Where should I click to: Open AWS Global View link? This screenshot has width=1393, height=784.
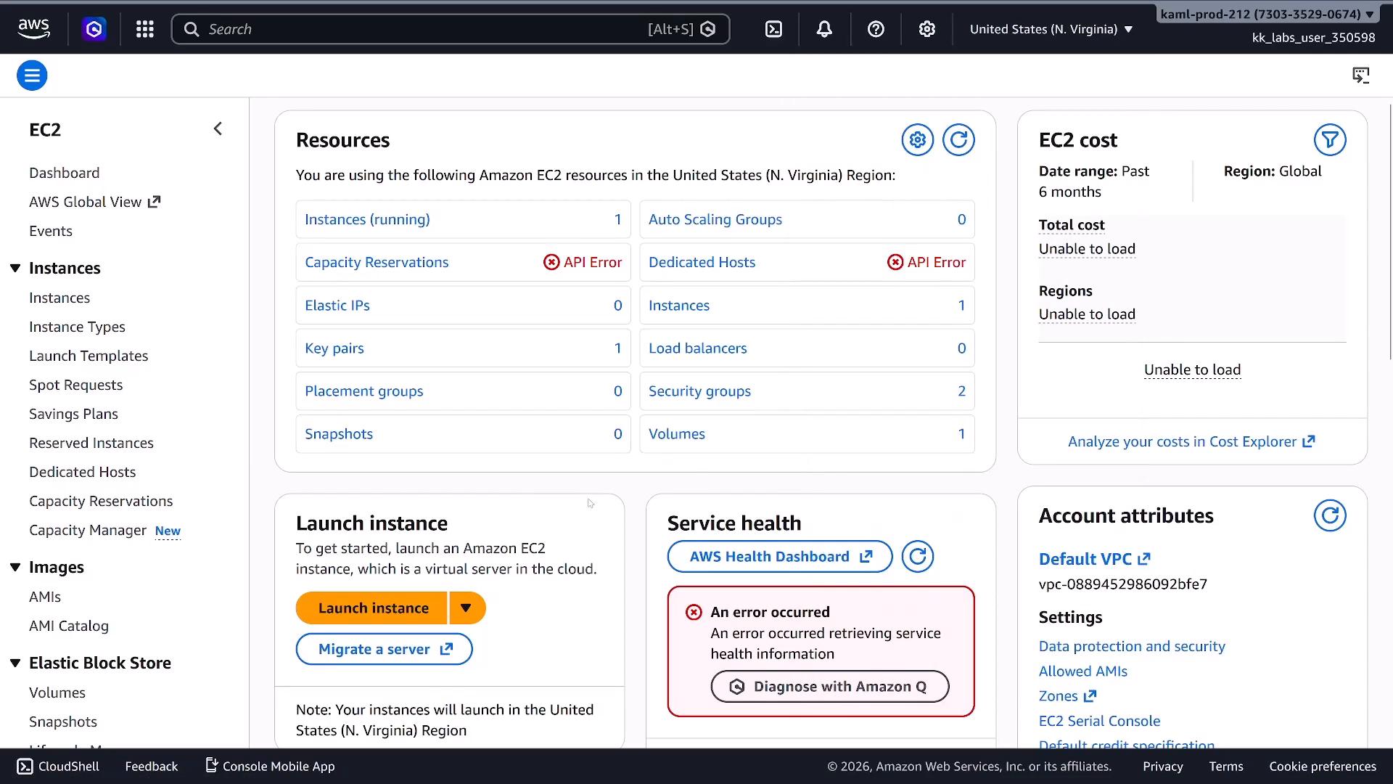(94, 202)
